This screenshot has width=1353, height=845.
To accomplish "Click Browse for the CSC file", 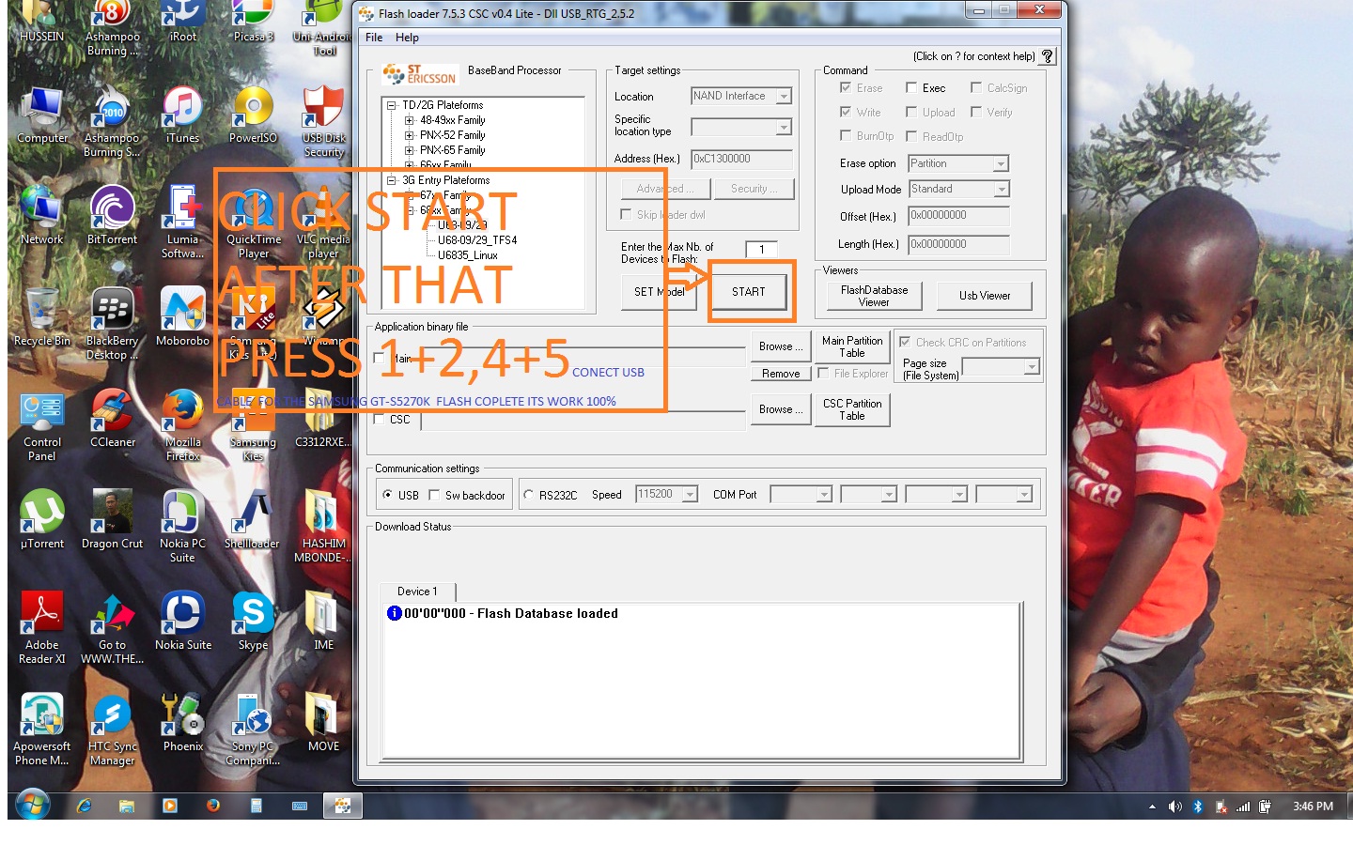I will (781, 409).
